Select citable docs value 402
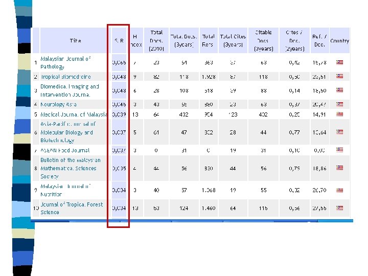The height and width of the screenshot is (276, 368). 263,114
